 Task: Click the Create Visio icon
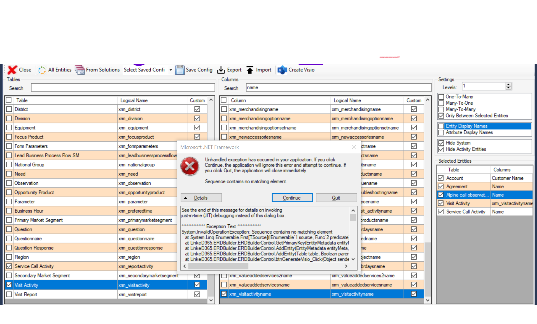[x=282, y=70]
